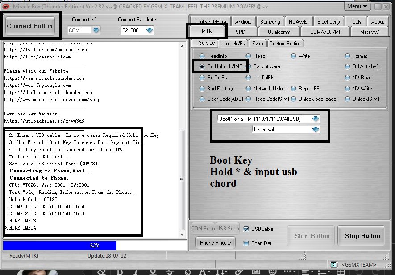Image resolution: width=395 pixels, height=275 pixels.
Task: Click the Ready(MTK) status bar entry
Action: click(24, 256)
